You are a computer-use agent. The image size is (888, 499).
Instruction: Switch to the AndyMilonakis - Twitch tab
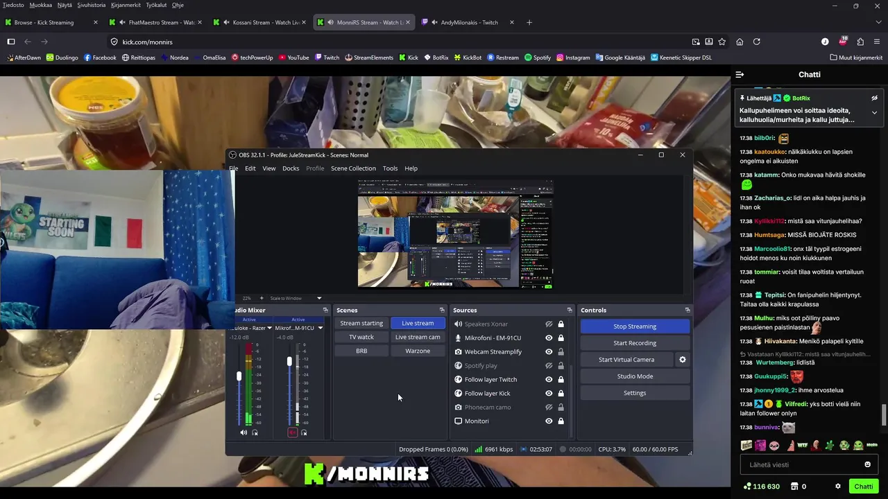click(x=468, y=22)
